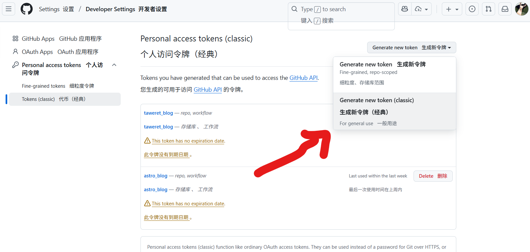The image size is (530, 252).
Task: Click taweret_blog's Chinese expiration warning link
Action: tap(166, 155)
